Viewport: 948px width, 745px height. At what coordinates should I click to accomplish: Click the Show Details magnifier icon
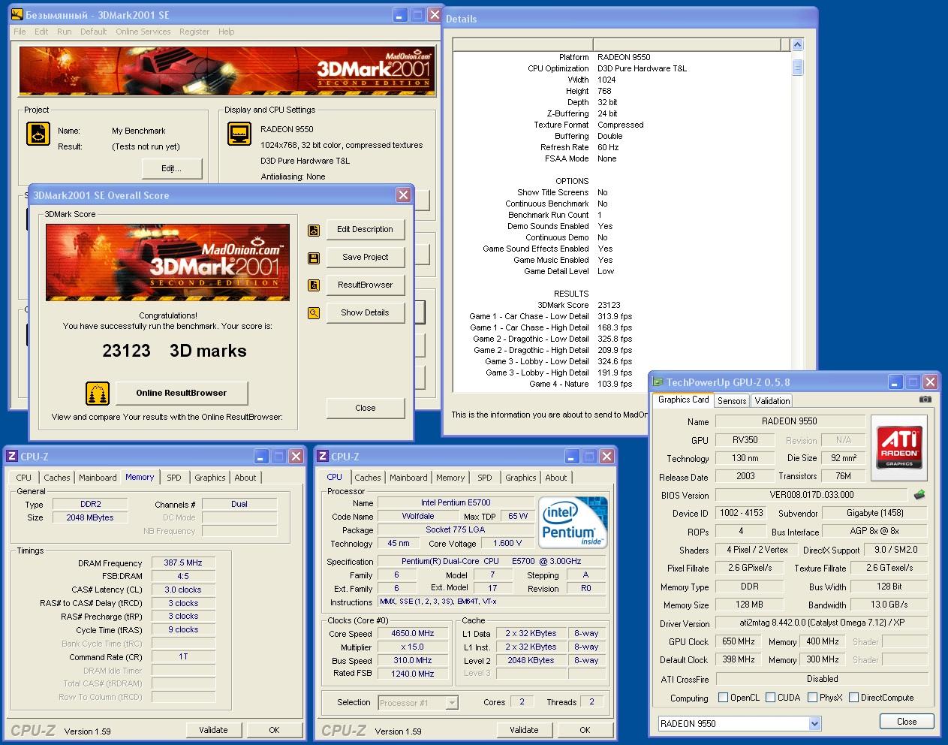314,313
